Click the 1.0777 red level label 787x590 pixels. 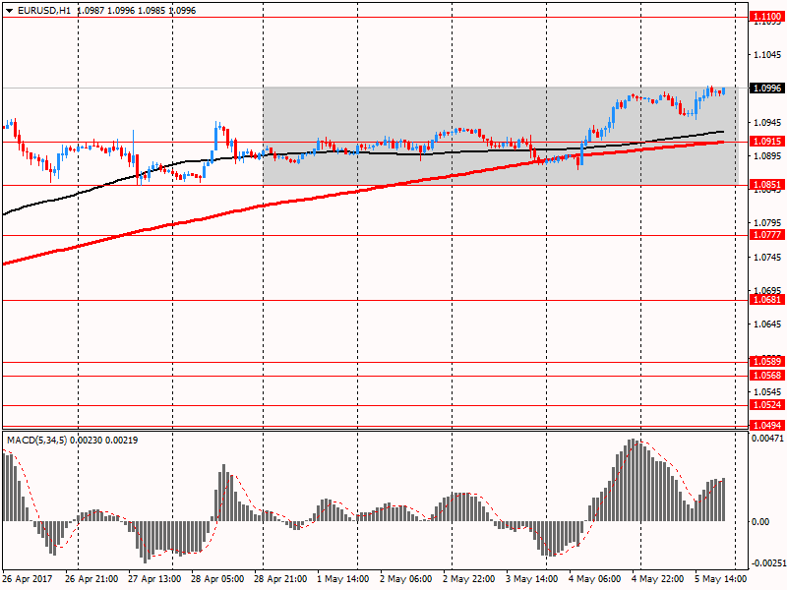click(766, 235)
